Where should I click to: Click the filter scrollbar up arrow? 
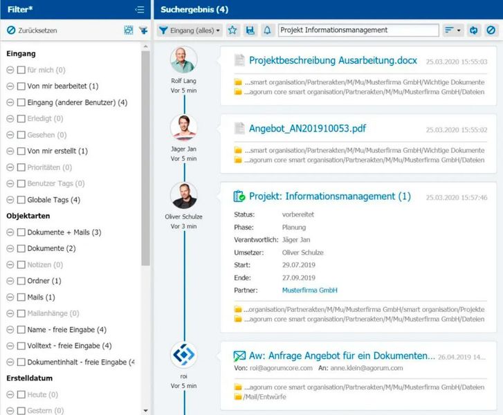tap(145, 46)
